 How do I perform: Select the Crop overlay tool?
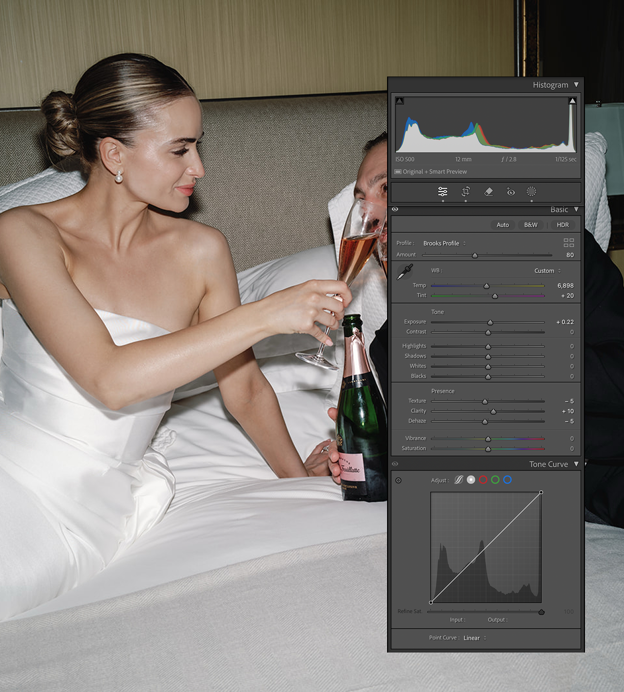[x=466, y=192]
